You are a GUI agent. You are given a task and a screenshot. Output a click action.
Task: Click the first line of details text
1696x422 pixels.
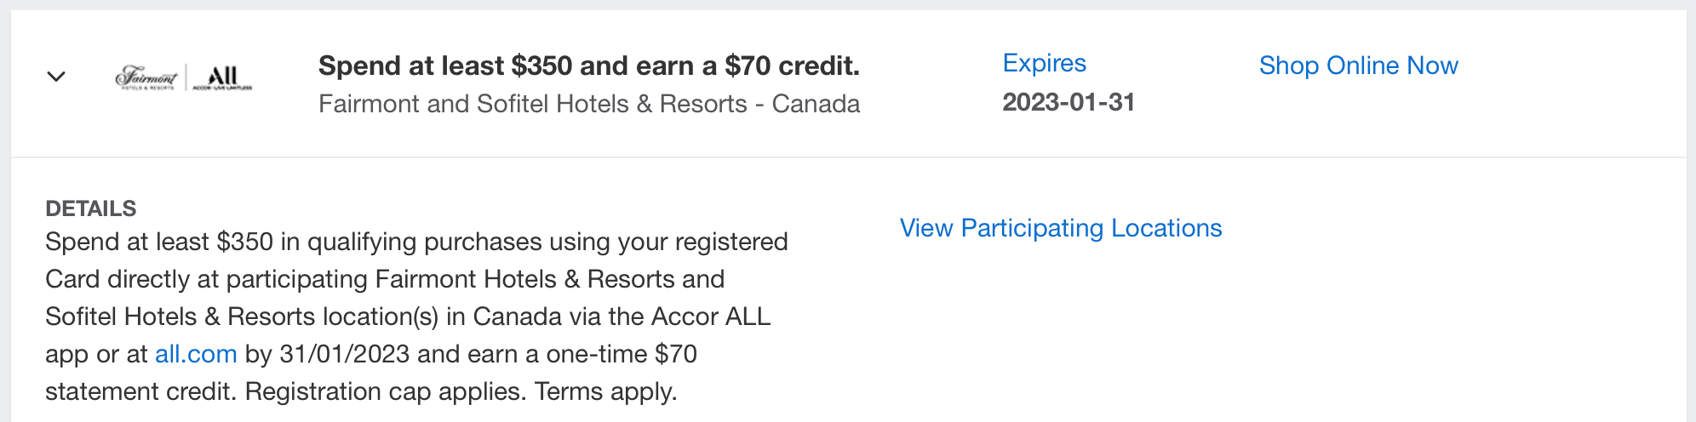tap(416, 242)
